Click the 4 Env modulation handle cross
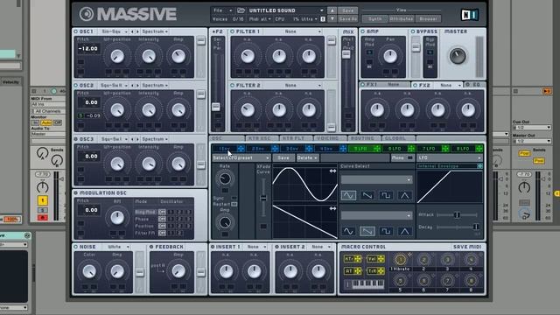Screen dimensions: 560x315 tap(343, 149)
